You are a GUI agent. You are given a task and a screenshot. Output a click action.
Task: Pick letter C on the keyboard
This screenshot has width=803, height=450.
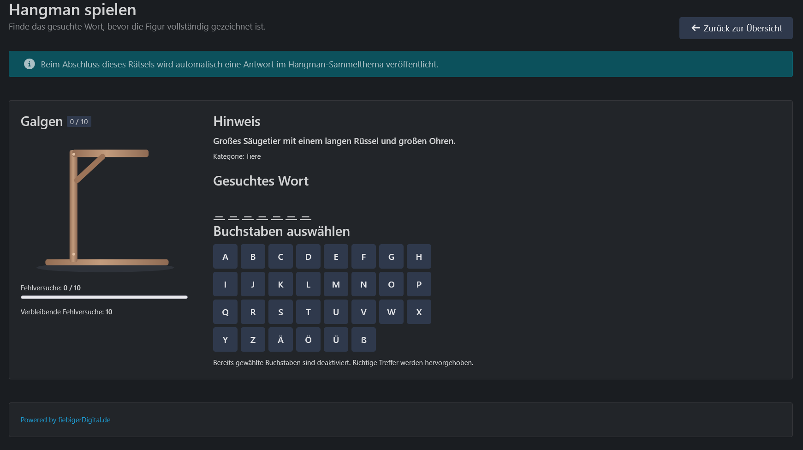coord(280,257)
